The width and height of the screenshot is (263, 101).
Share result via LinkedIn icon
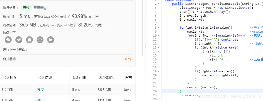(x=51, y=40)
